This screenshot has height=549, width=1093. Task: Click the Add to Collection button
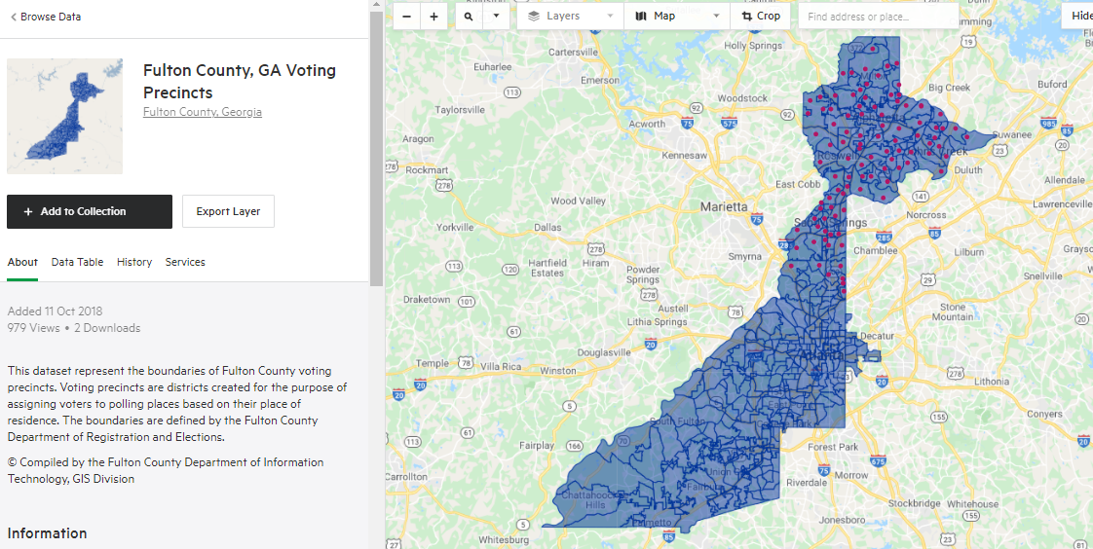pyautogui.click(x=90, y=211)
